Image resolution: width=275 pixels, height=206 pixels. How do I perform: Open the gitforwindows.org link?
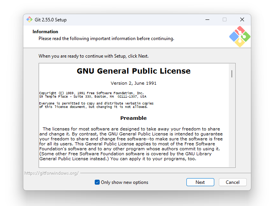tap(52, 173)
